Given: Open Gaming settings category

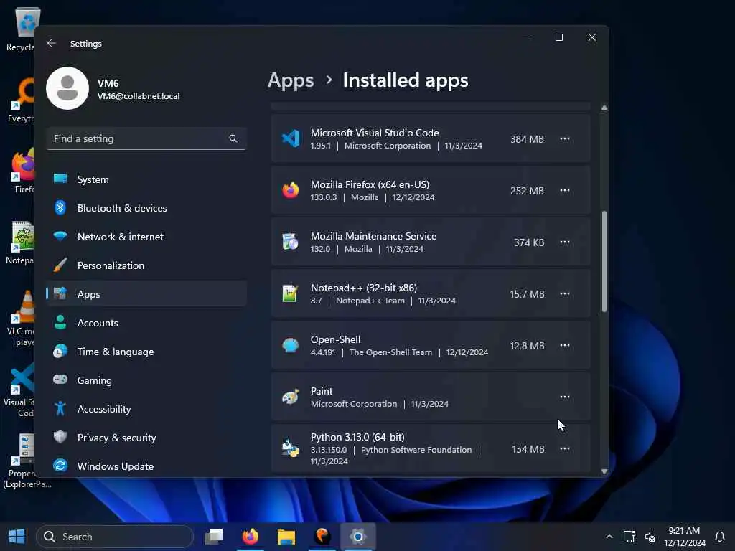Looking at the screenshot, I should (x=146, y=380).
